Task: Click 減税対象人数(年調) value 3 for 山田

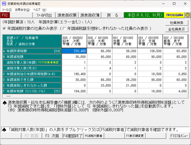Action: 100,62
